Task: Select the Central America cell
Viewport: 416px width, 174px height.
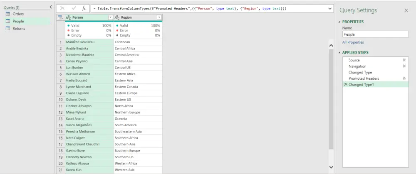Action: [x=138, y=55]
